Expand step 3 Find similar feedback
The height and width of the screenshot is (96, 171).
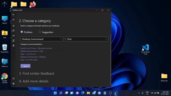click(37, 74)
